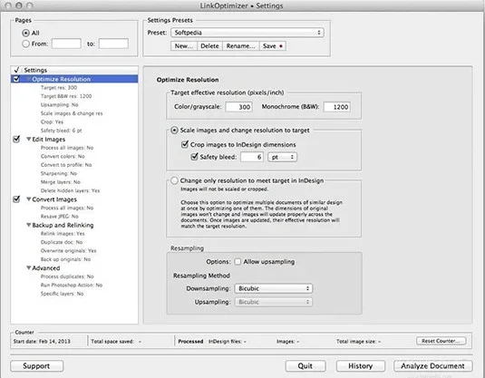
Task: Click the From page number field
Action: [66, 44]
